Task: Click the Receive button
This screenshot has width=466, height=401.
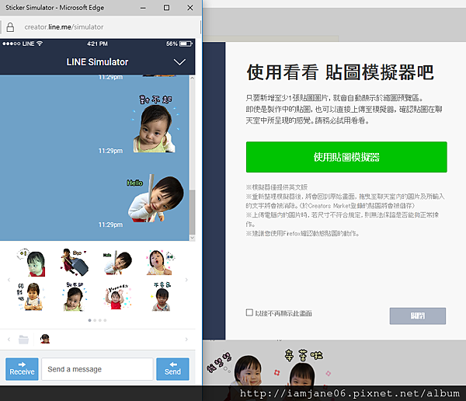Action: click(x=22, y=369)
